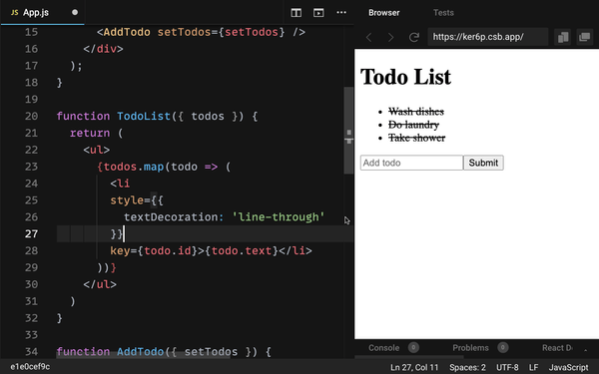Click the style attribute on line 25
Screen dimensions: 599x374
point(127,200)
